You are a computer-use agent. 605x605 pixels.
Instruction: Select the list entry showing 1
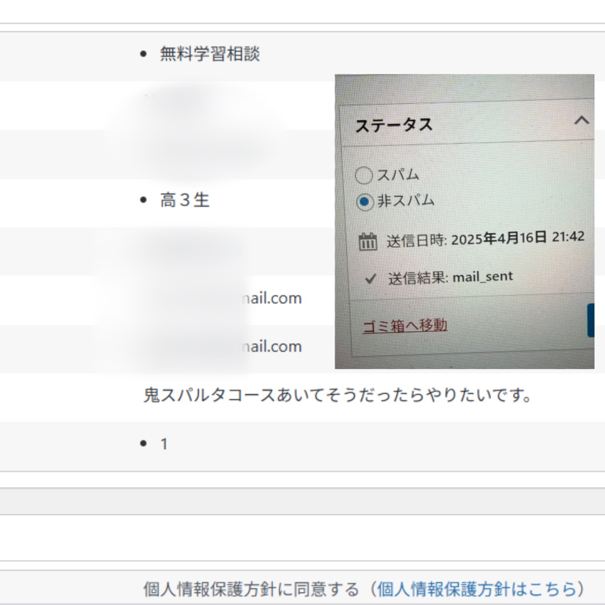[x=164, y=444]
